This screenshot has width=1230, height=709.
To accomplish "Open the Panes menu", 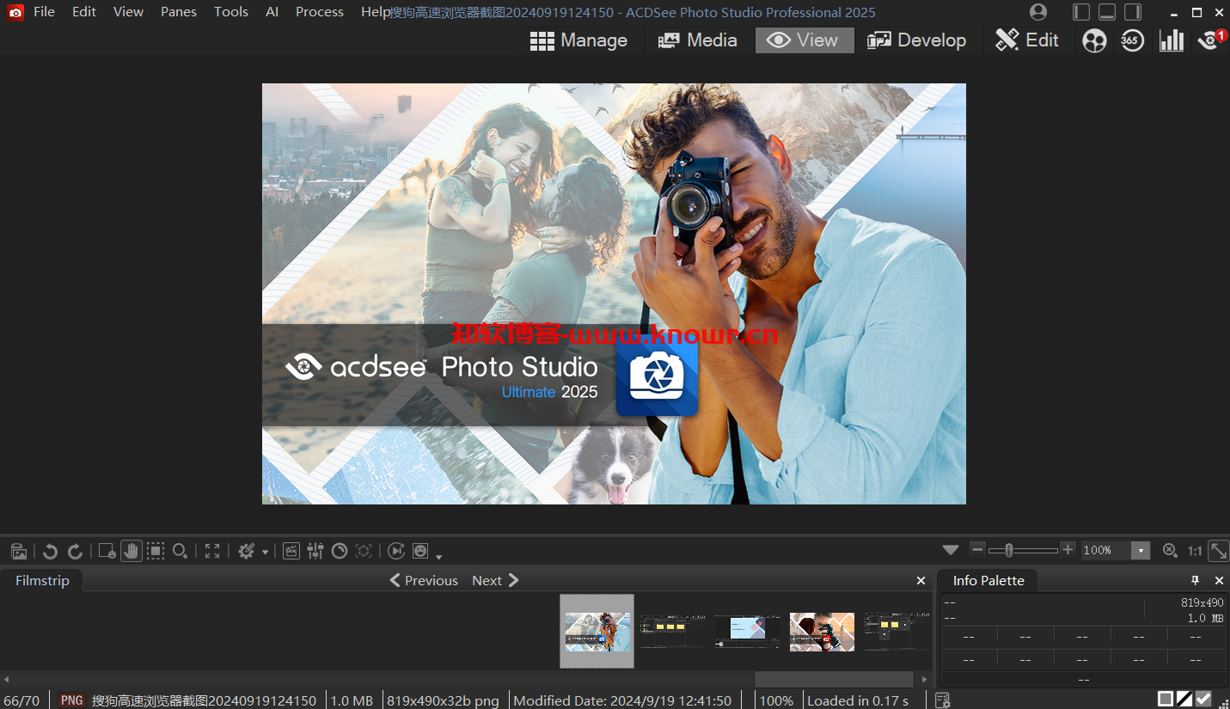I will [179, 12].
